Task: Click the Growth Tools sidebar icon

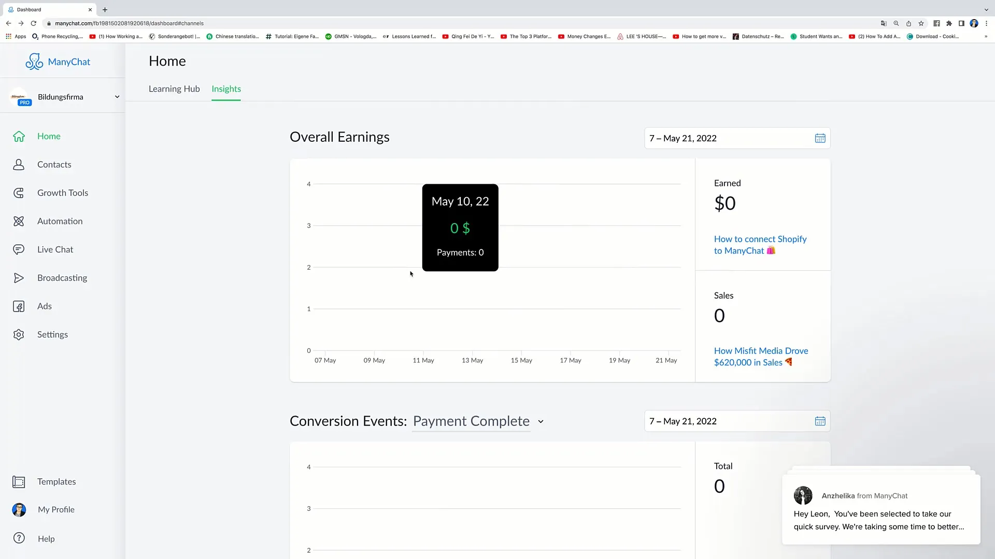Action: click(19, 193)
